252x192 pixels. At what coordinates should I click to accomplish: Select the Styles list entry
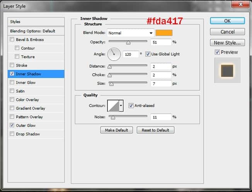36,22
